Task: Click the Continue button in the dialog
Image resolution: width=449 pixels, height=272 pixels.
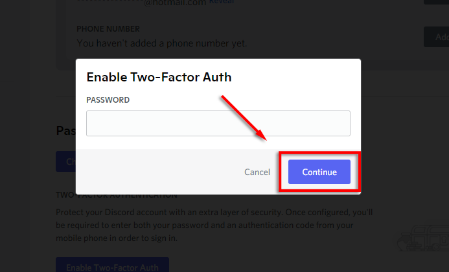Action: coord(319,172)
